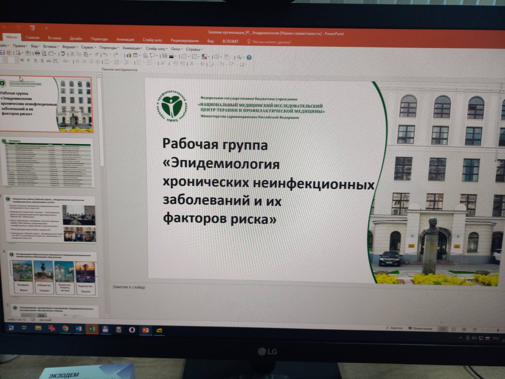This screenshot has width=505, height=379.
Task: Open the Рецензирование ribbon tab
Action: tap(185, 40)
